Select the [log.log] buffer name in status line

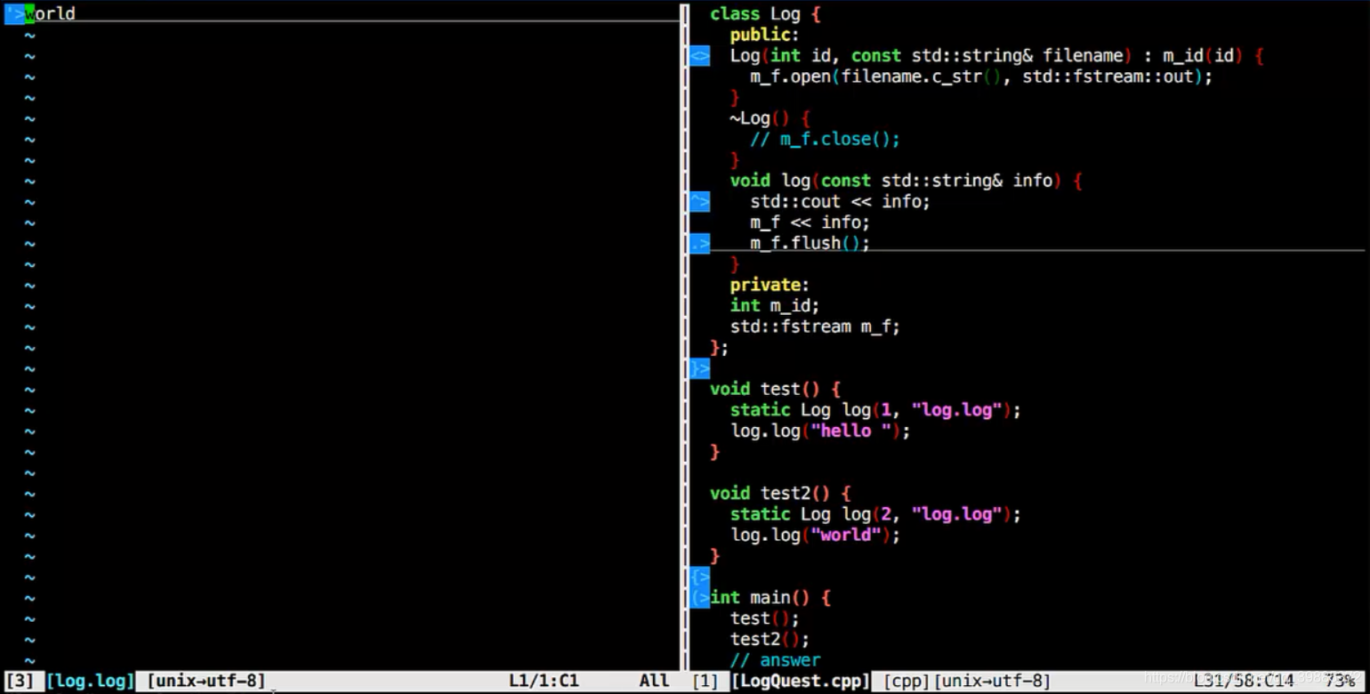[x=91, y=681]
